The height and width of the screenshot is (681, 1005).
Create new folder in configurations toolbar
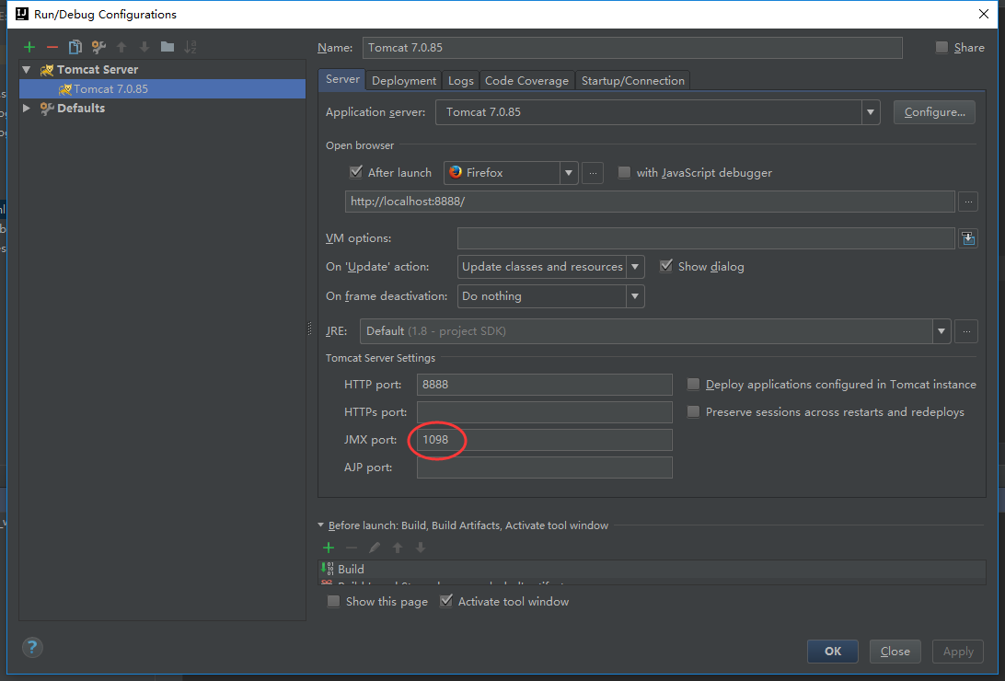(x=167, y=47)
